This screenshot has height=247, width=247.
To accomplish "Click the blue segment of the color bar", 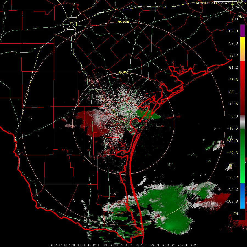I will [x=242, y=196].
